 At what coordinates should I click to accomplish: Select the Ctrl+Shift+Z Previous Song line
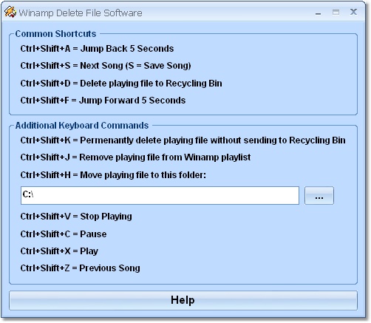(x=81, y=268)
